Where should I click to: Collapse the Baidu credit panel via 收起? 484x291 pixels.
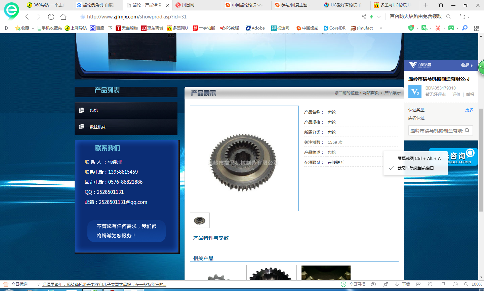pos(467,65)
